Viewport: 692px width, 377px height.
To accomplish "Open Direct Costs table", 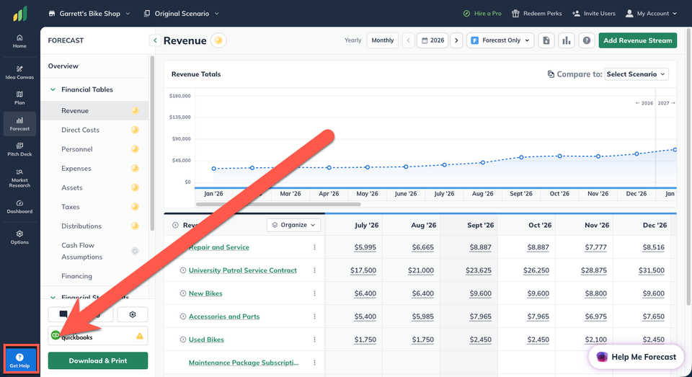I will 80,130.
